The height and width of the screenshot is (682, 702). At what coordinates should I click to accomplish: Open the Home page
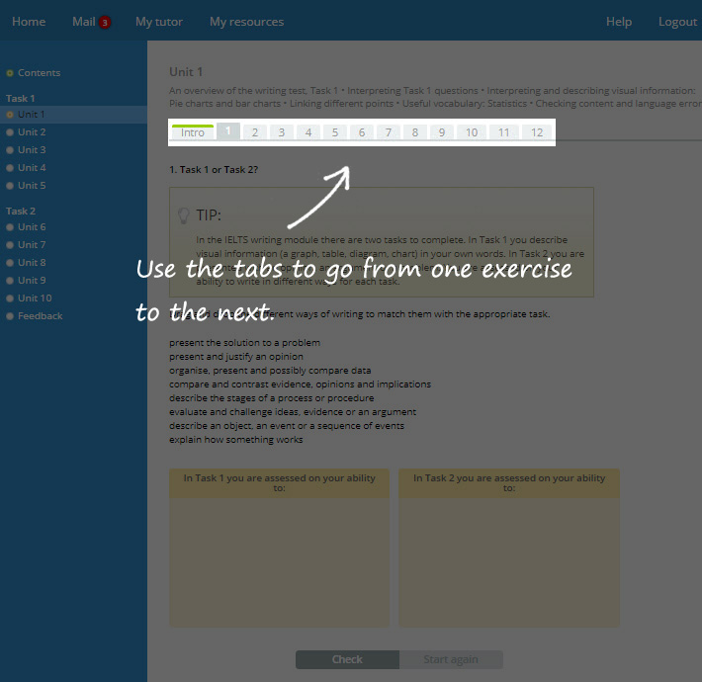point(29,22)
